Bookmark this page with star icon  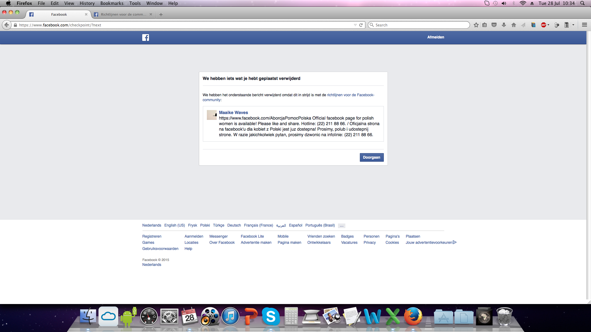point(476,25)
